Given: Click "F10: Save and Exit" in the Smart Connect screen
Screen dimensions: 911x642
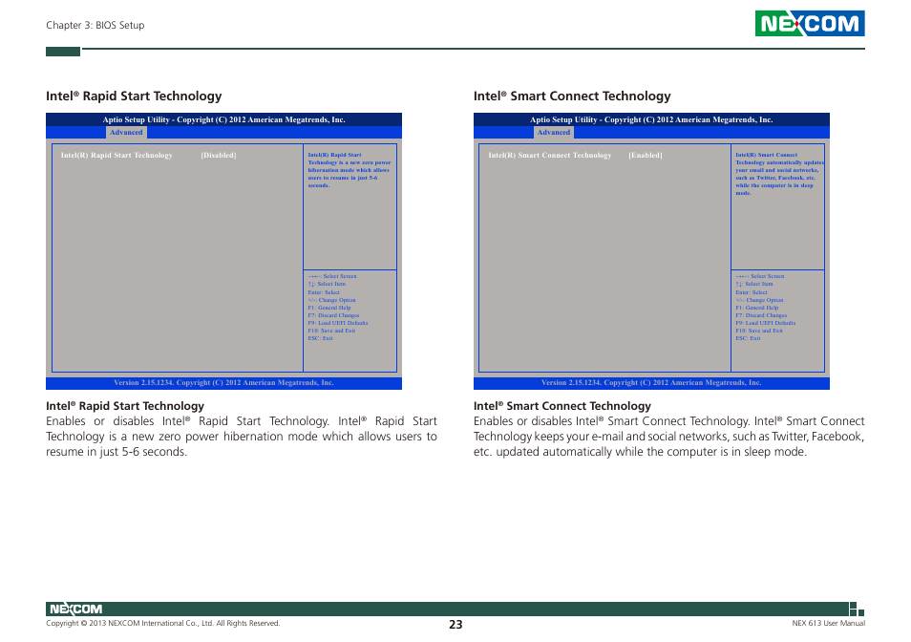Looking at the screenshot, I should [x=759, y=330].
